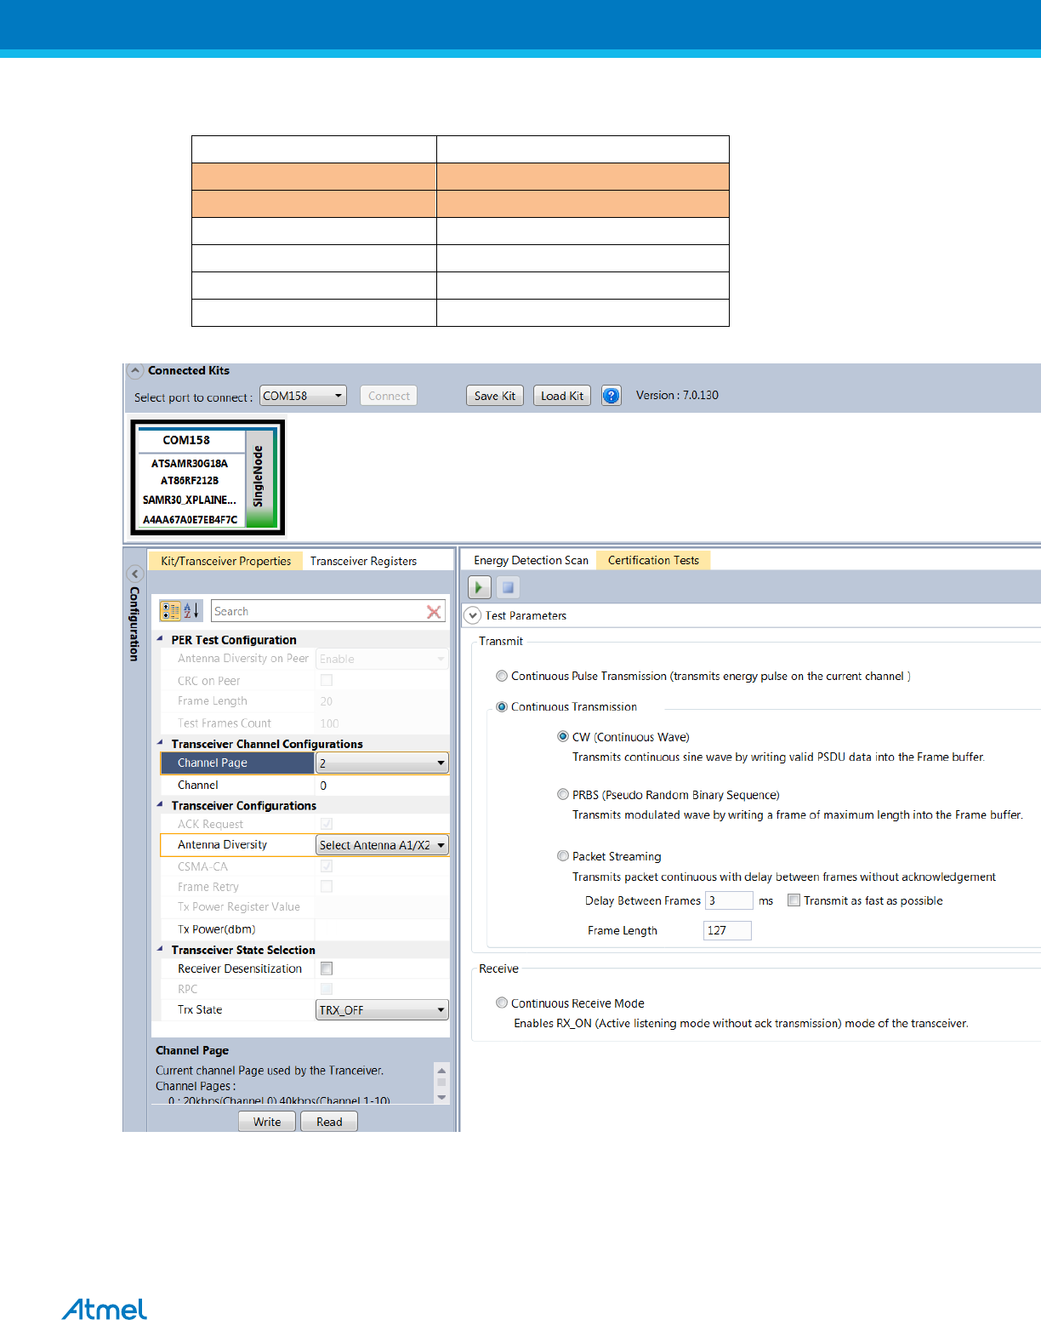Toggle the RPC checkbox
This screenshot has width=1041, height=1320.
[327, 989]
